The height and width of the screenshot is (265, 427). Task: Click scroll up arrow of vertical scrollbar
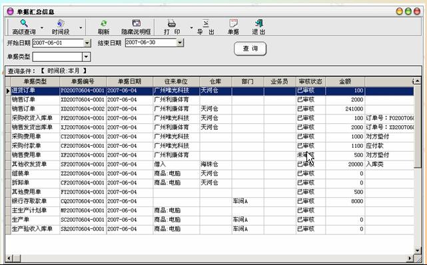click(418, 80)
